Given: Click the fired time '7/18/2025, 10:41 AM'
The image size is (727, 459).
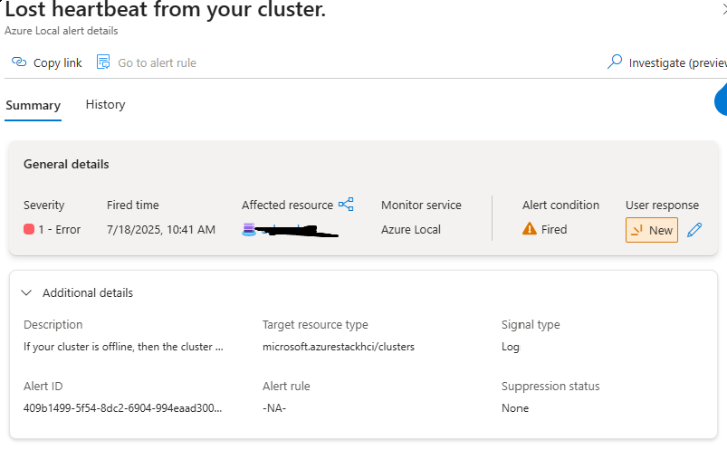Looking at the screenshot, I should coord(161,230).
